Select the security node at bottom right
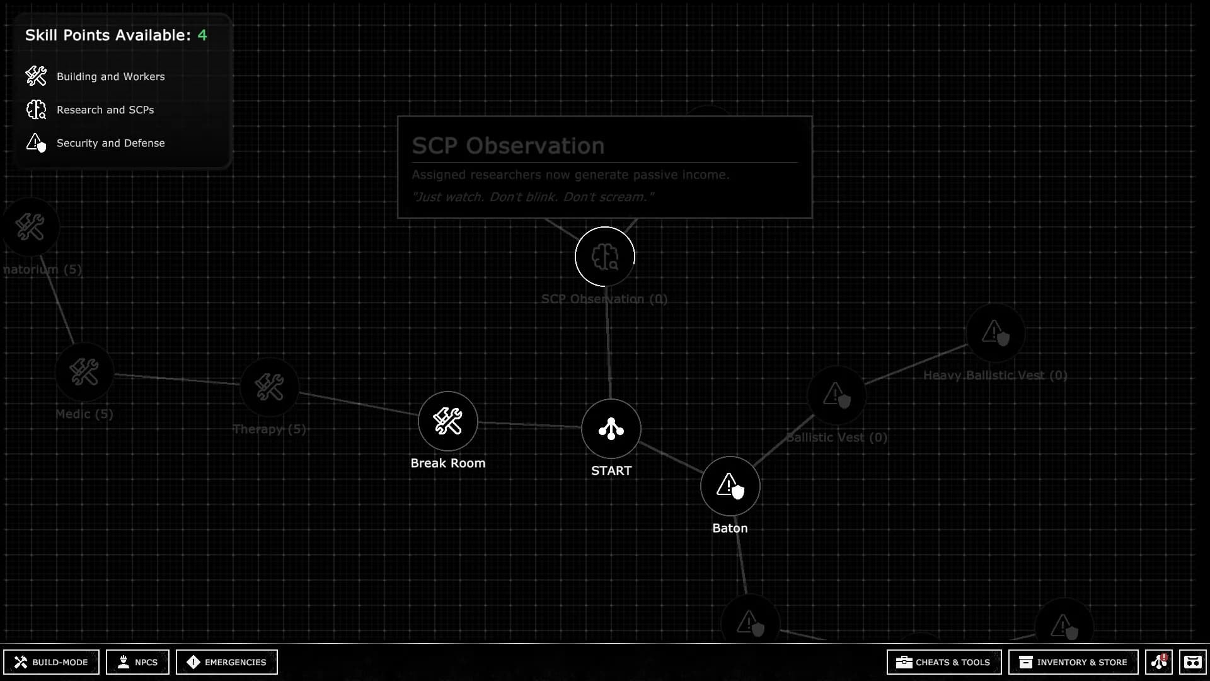 [x=1064, y=623]
